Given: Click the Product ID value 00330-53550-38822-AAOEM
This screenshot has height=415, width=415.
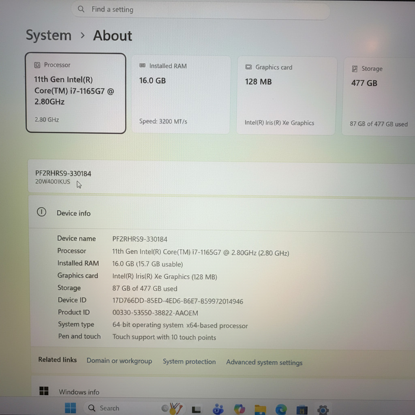Looking at the screenshot, I should pyautogui.click(x=155, y=313).
